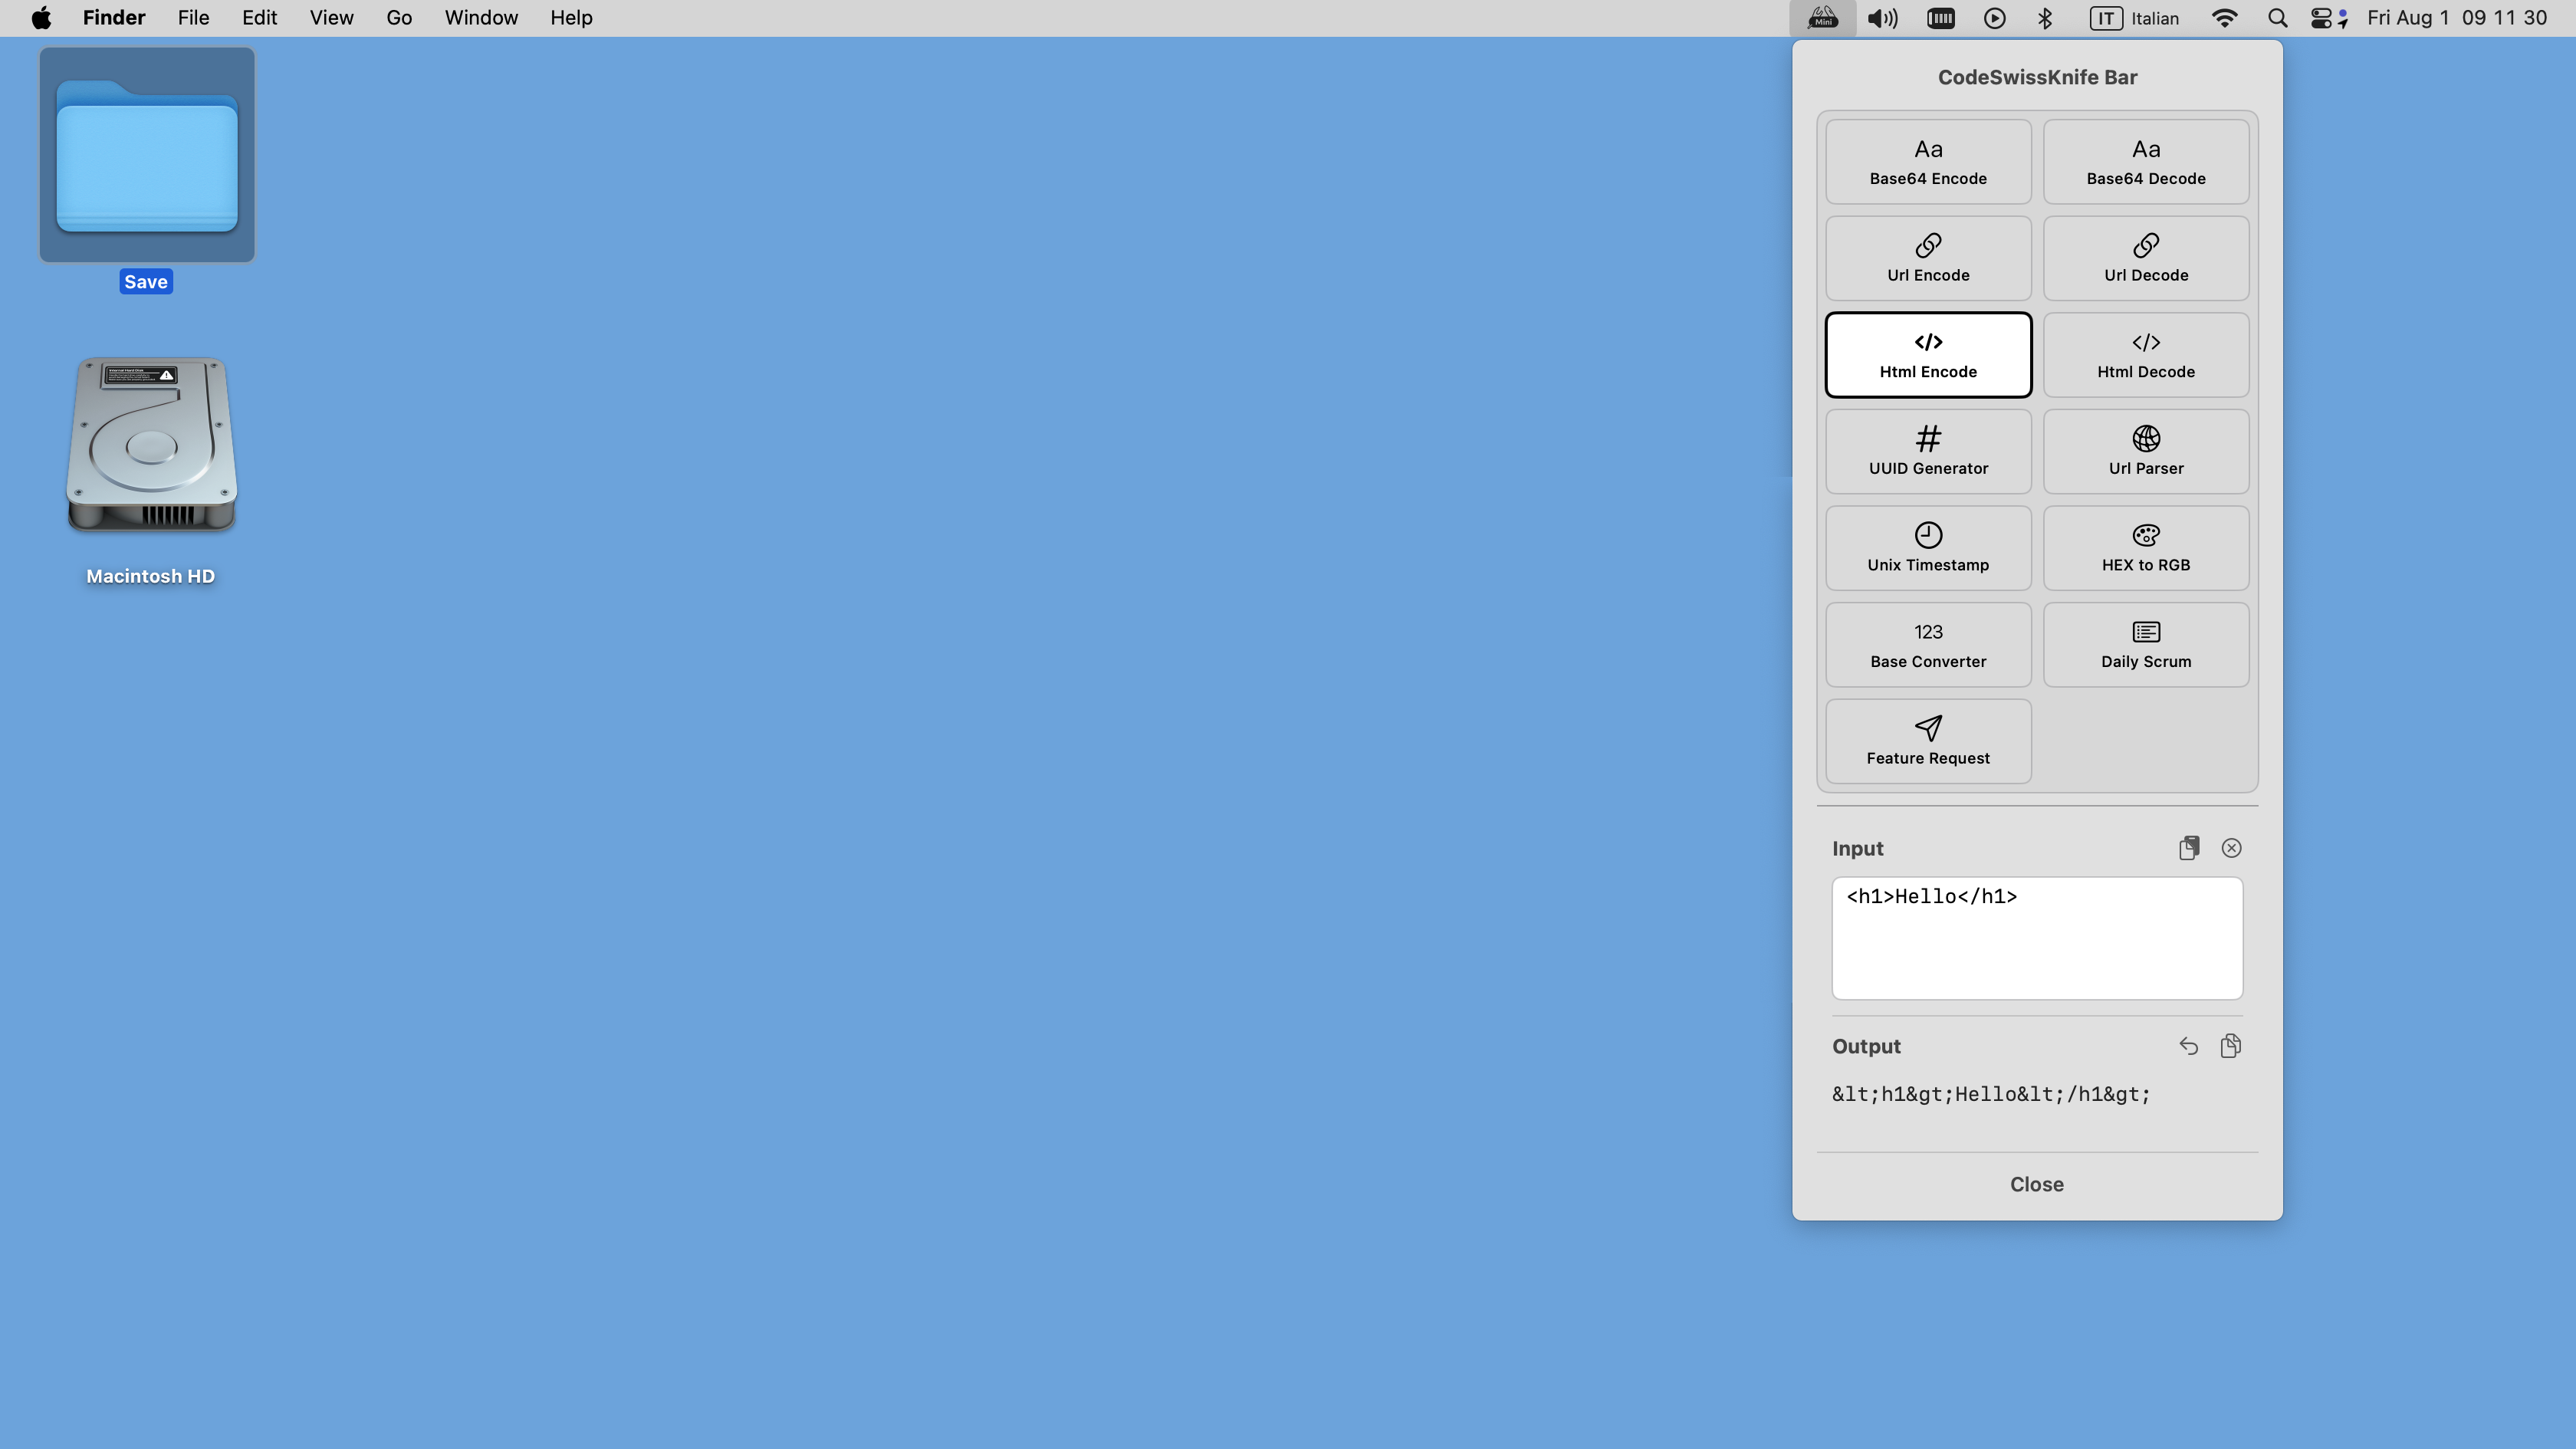Move Output back to Input

pyautogui.click(x=2189, y=1046)
